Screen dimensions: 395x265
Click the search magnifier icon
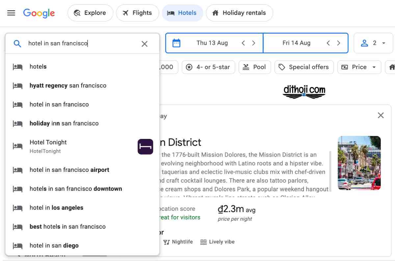pyautogui.click(x=17, y=43)
